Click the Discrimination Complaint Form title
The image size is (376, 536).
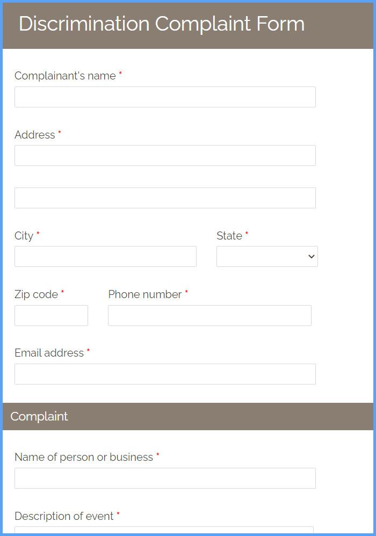[161, 24]
